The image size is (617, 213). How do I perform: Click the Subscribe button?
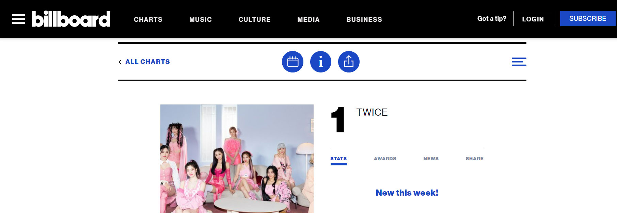[588, 19]
